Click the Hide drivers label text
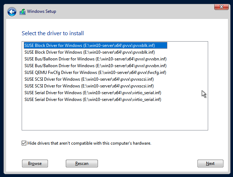This screenshot has height=177, width=233. (x=90, y=143)
